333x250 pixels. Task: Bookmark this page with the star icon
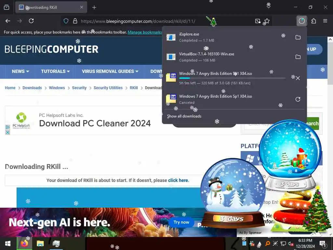click(267, 21)
